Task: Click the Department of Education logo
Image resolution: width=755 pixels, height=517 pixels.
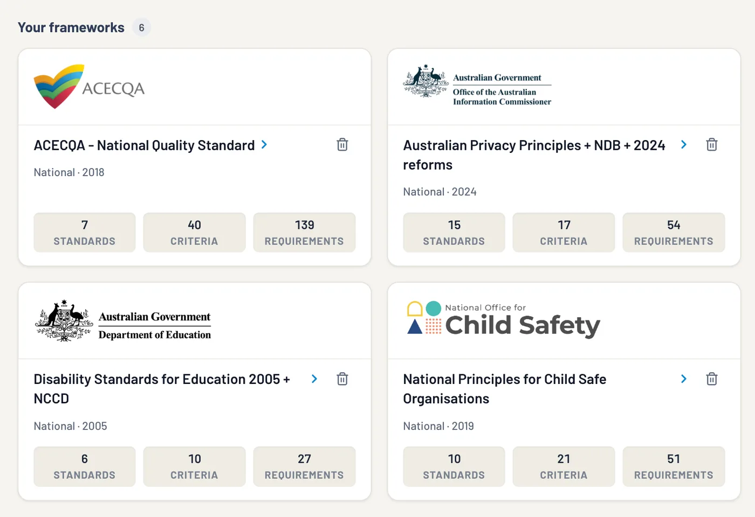Action: [123, 321]
